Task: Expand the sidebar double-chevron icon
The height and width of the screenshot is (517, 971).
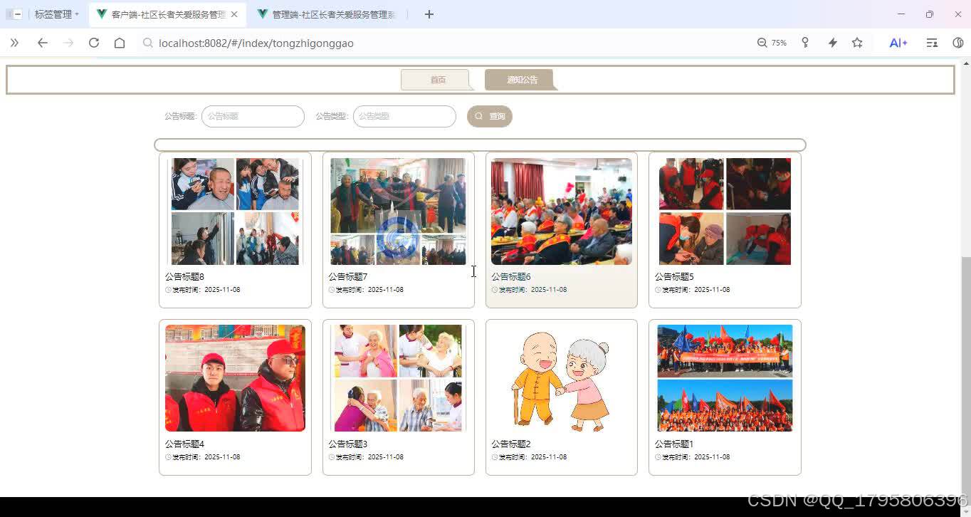Action: tap(14, 43)
